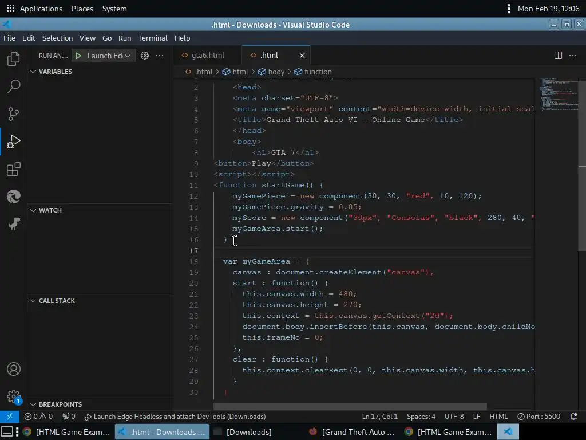Viewport: 586px width, 440px height.
Task: Change end of line sequence LF
Action: [x=477, y=417]
